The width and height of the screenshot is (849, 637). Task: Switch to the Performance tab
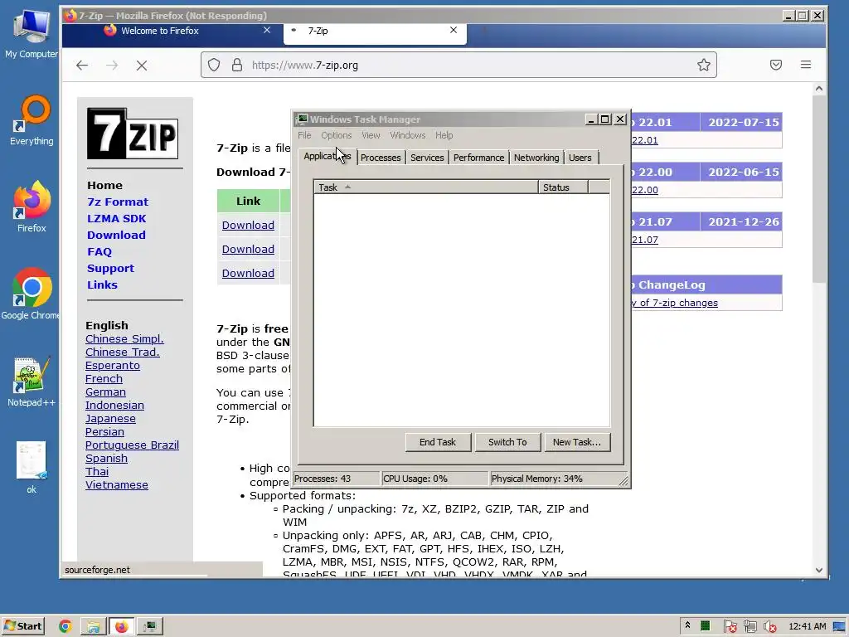click(478, 158)
